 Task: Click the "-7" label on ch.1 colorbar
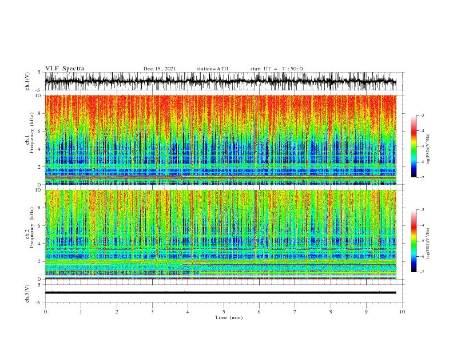pyautogui.click(x=422, y=177)
